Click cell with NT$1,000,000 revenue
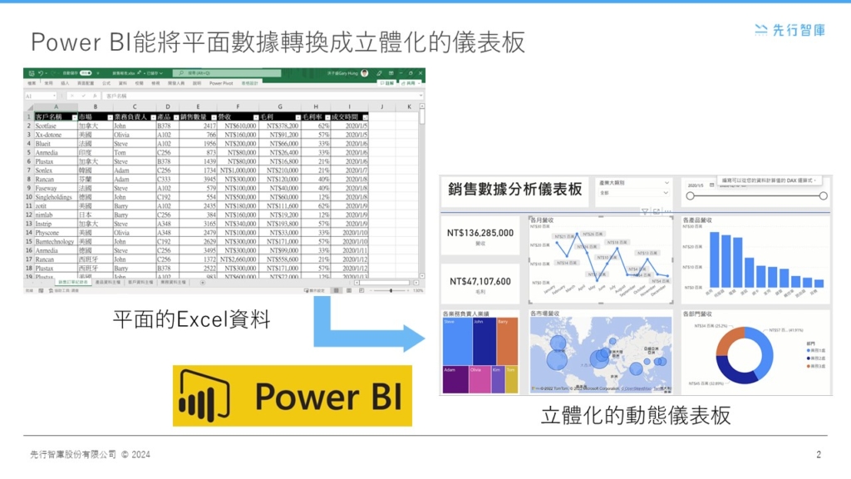The width and height of the screenshot is (851, 479). tap(237, 170)
